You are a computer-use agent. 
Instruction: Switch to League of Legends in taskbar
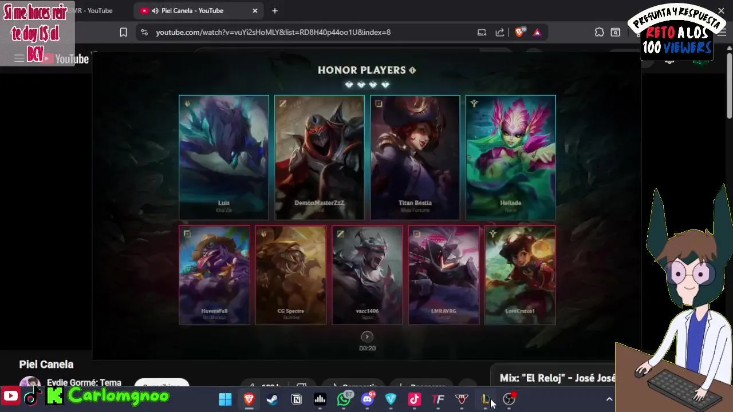(x=486, y=399)
